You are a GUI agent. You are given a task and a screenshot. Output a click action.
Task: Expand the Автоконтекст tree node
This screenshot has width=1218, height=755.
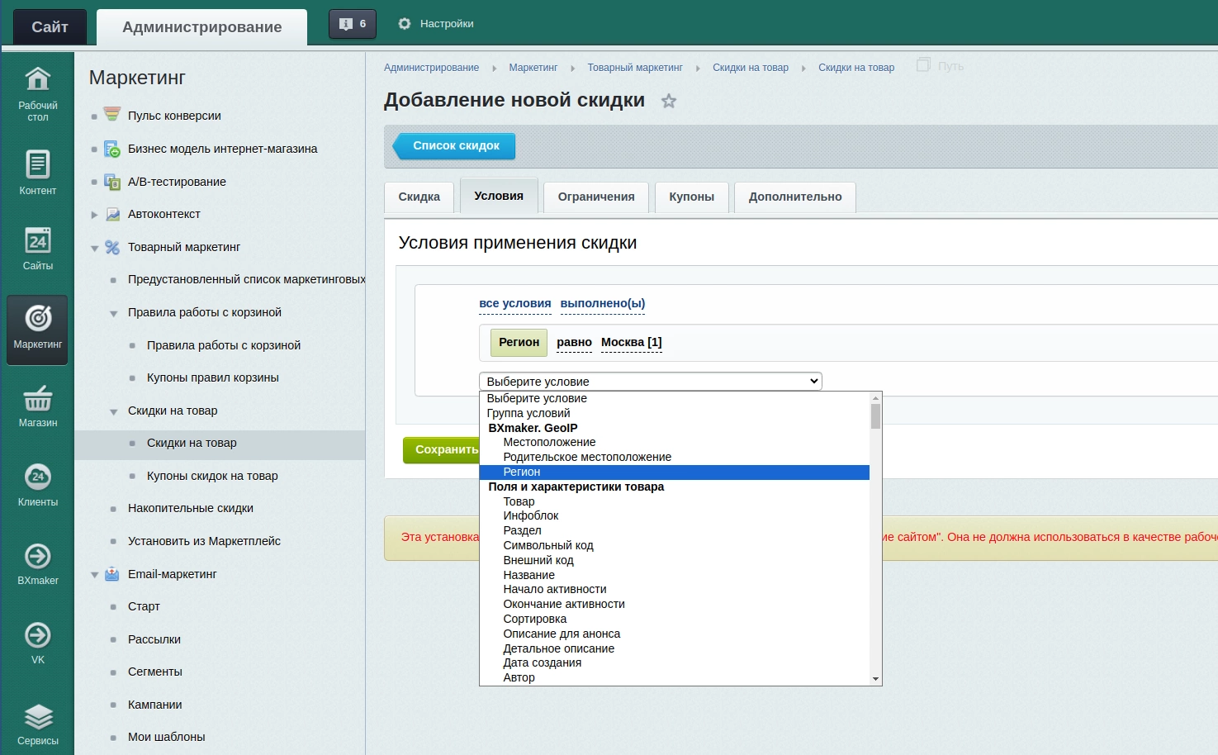[94, 215]
